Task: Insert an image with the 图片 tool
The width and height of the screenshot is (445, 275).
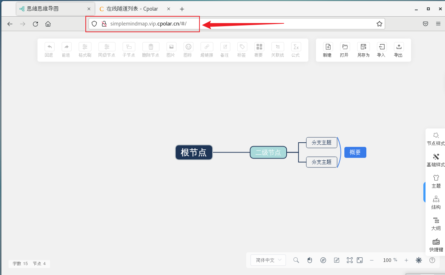Action: (x=171, y=49)
